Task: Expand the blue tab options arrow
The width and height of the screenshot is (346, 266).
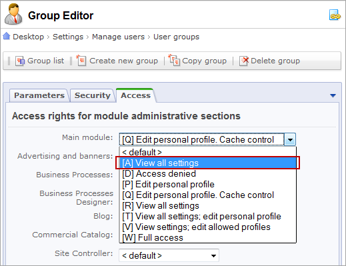Action: pos(333,95)
